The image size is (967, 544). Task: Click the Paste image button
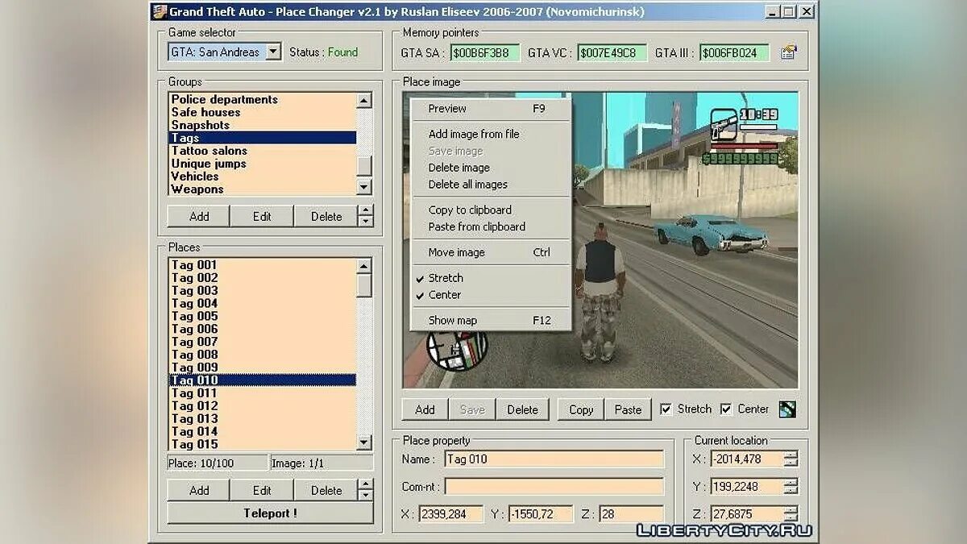(628, 409)
